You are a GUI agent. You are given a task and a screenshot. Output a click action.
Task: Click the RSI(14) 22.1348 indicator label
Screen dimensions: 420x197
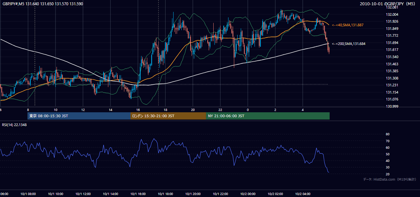(14, 125)
